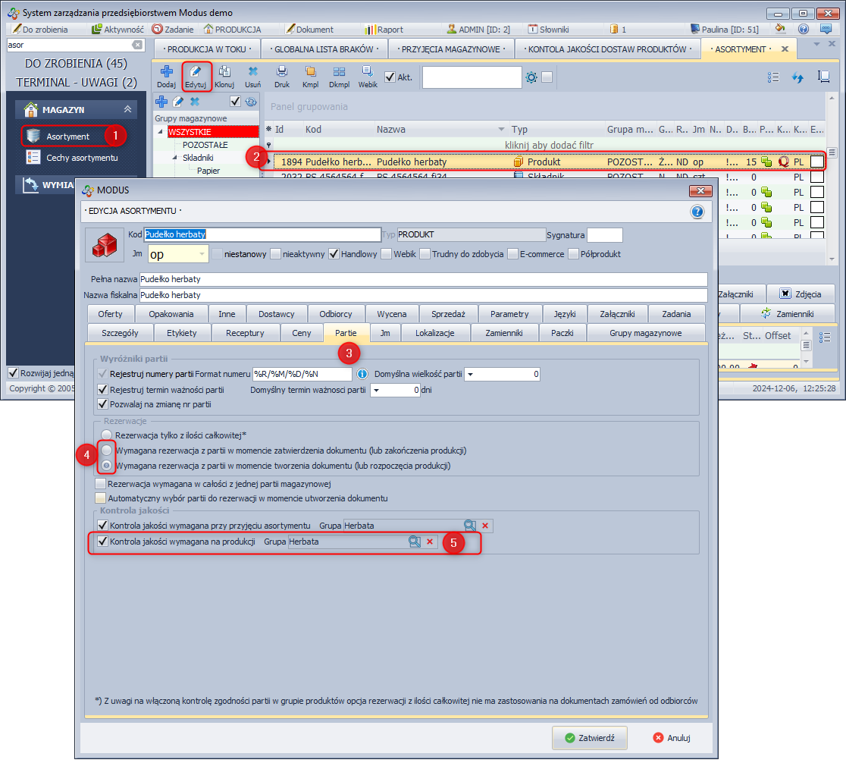The image size is (846, 763).
Task: Enable Rezerwacja wymagana w całości checkbox
Action: click(101, 484)
